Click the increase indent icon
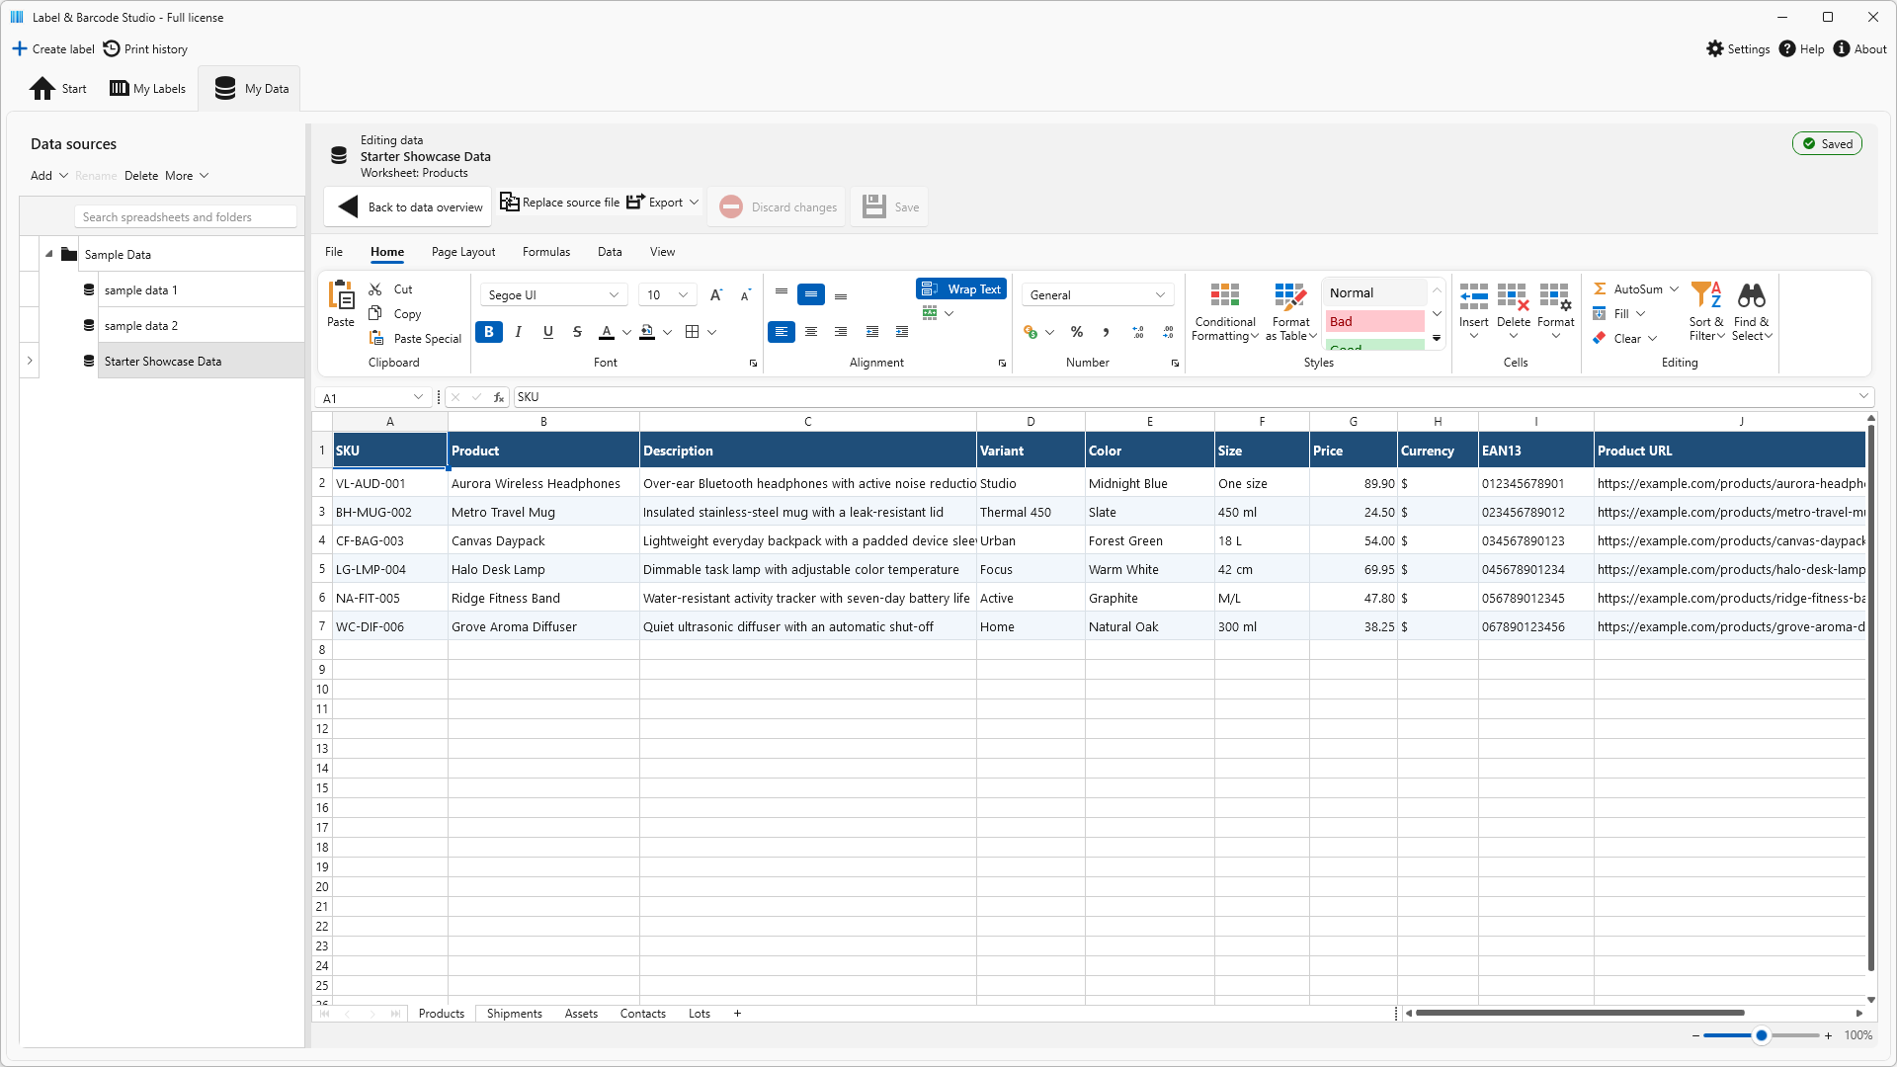 coord(902,332)
